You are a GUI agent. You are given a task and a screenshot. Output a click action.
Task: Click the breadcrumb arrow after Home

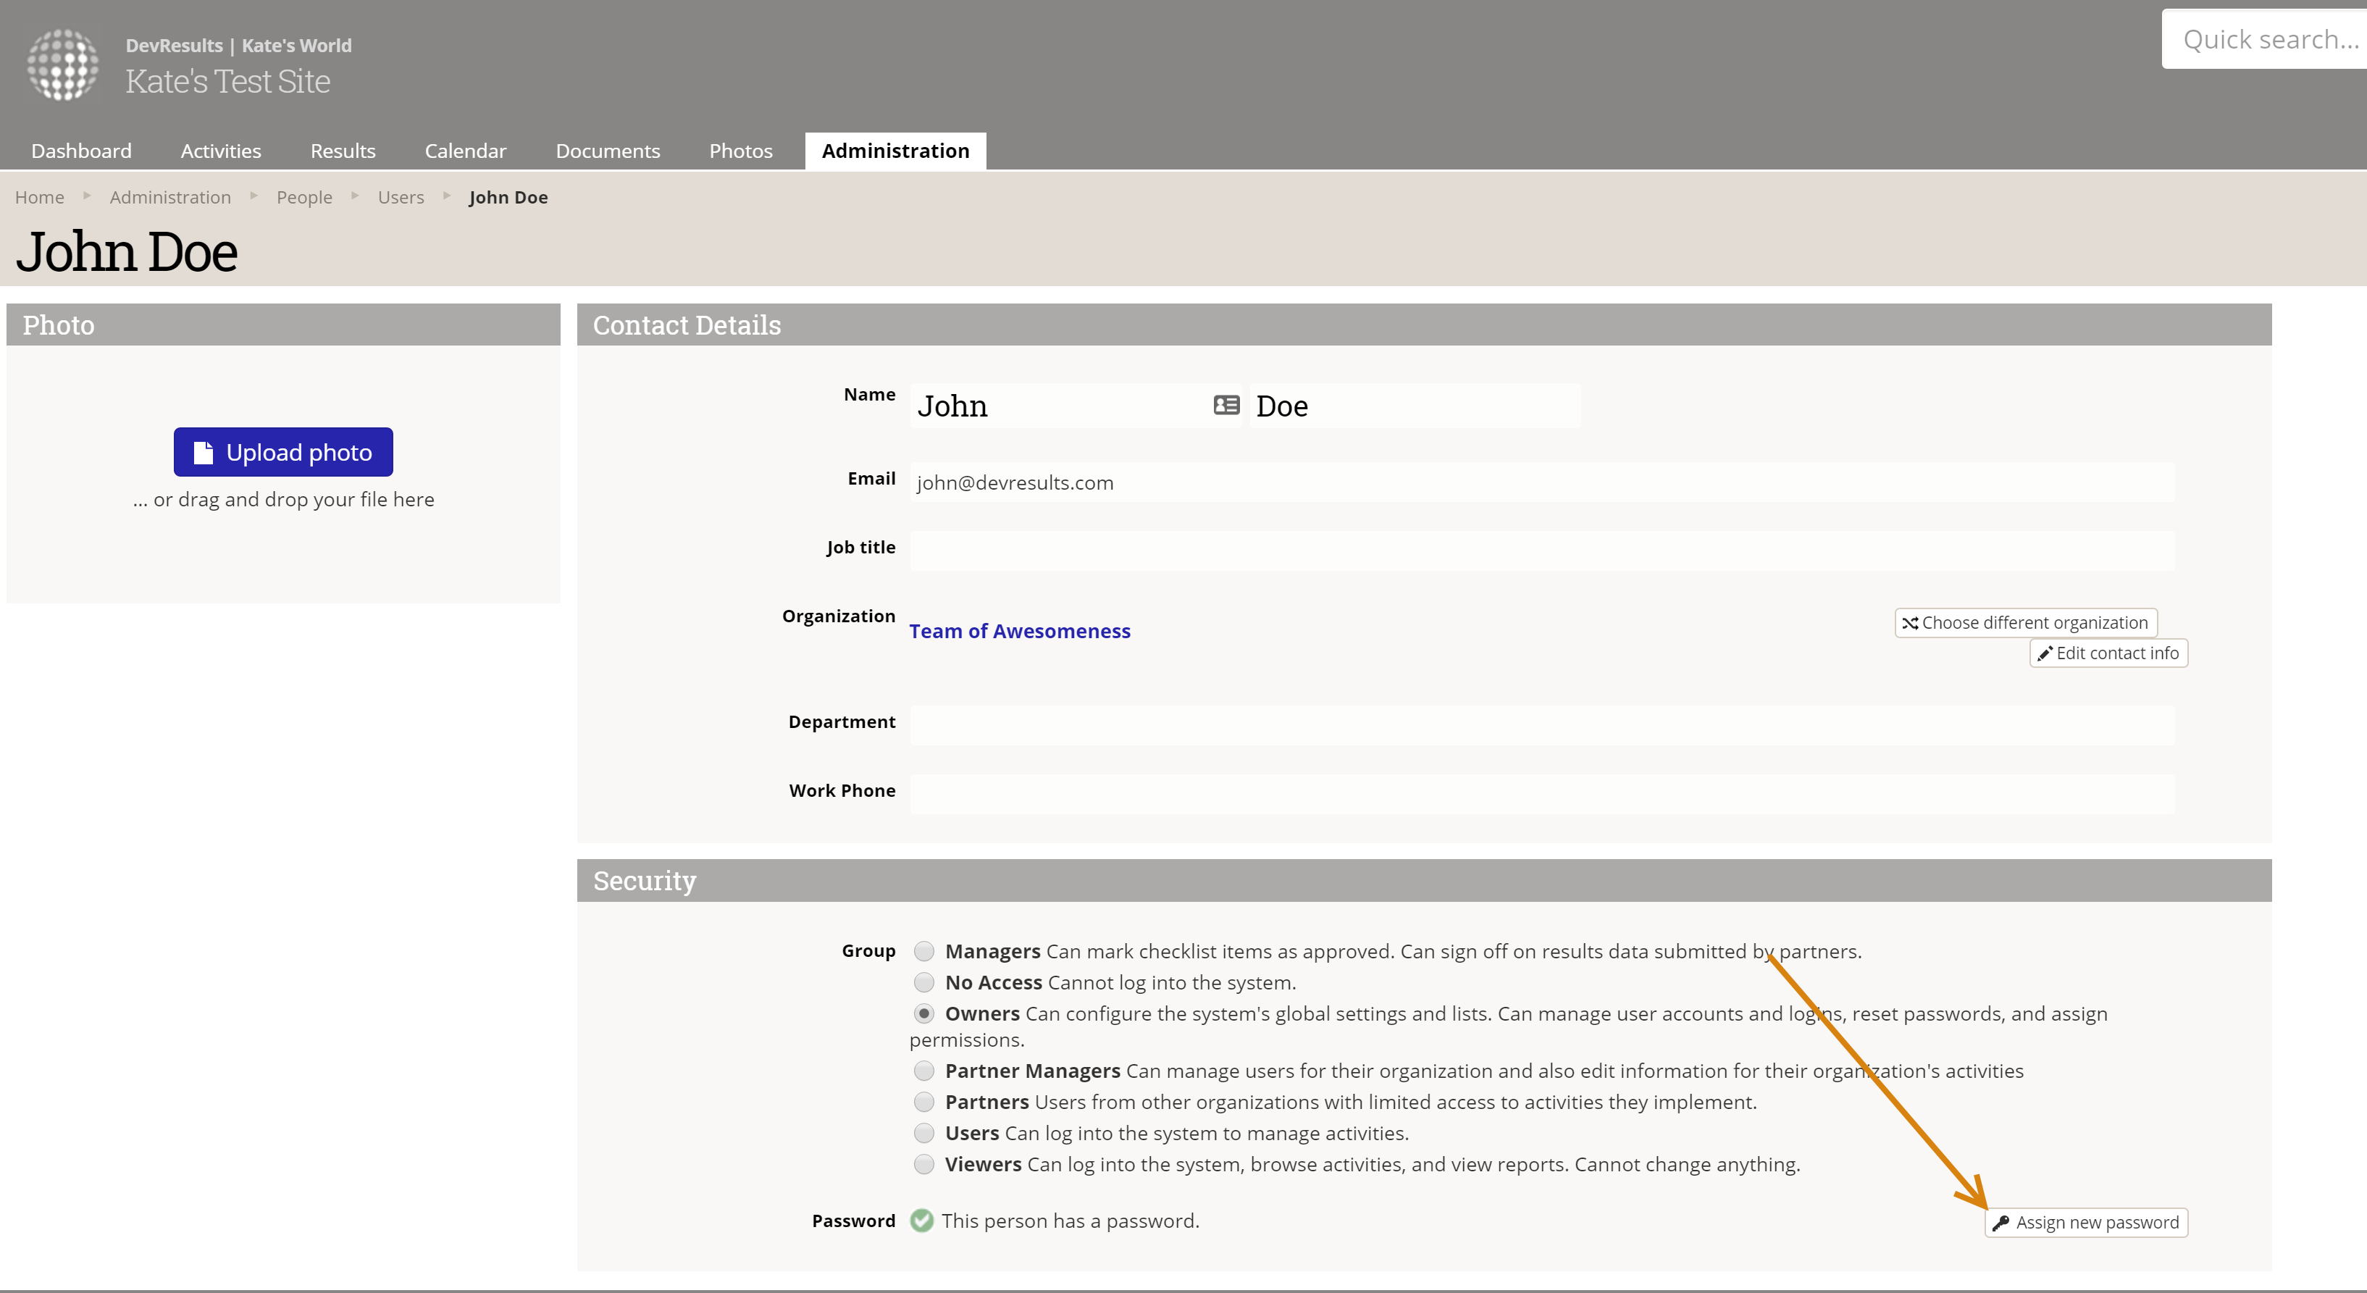(88, 196)
